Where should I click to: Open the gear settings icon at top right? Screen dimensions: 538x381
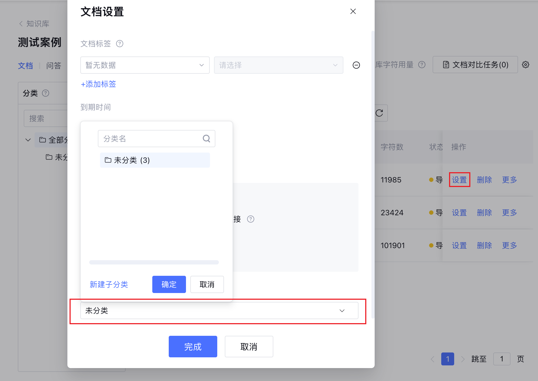[525, 65]
